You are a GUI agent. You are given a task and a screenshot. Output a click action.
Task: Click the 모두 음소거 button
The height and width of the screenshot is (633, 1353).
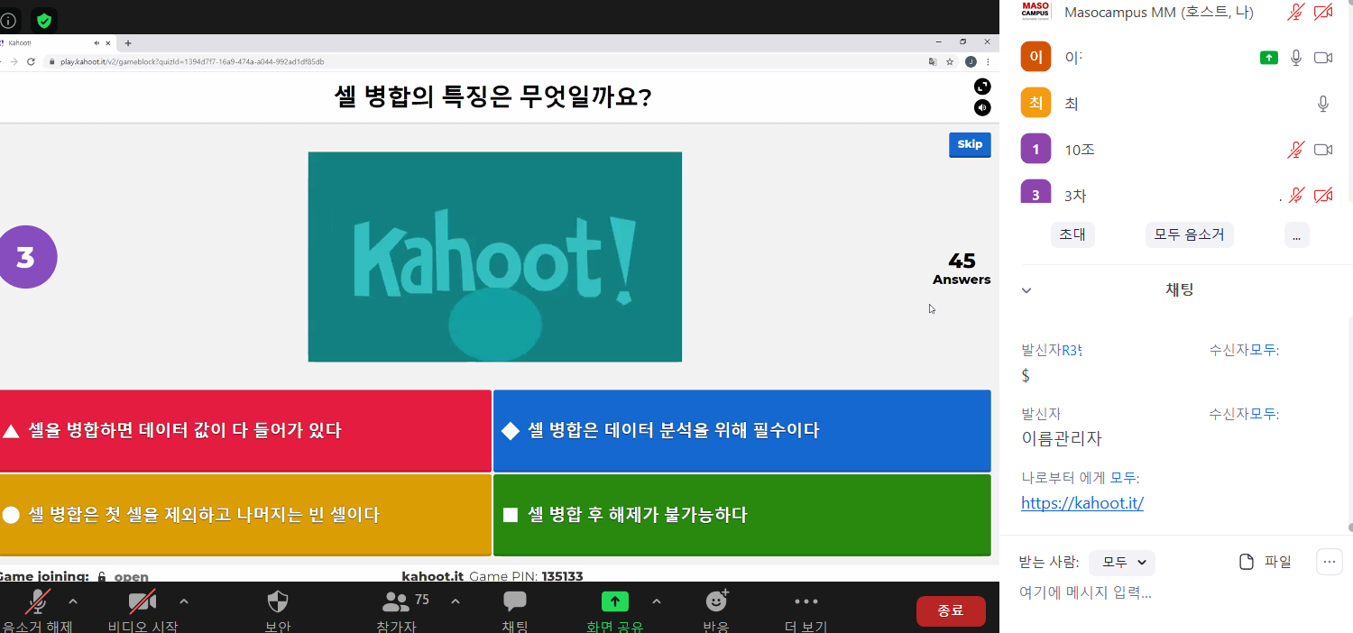click(x=1189, y=234)
